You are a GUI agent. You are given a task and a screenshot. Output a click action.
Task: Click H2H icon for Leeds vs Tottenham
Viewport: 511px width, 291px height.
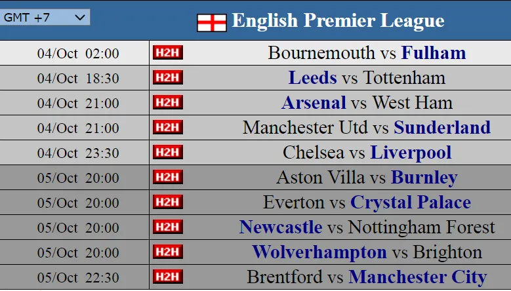pos(167,78)
